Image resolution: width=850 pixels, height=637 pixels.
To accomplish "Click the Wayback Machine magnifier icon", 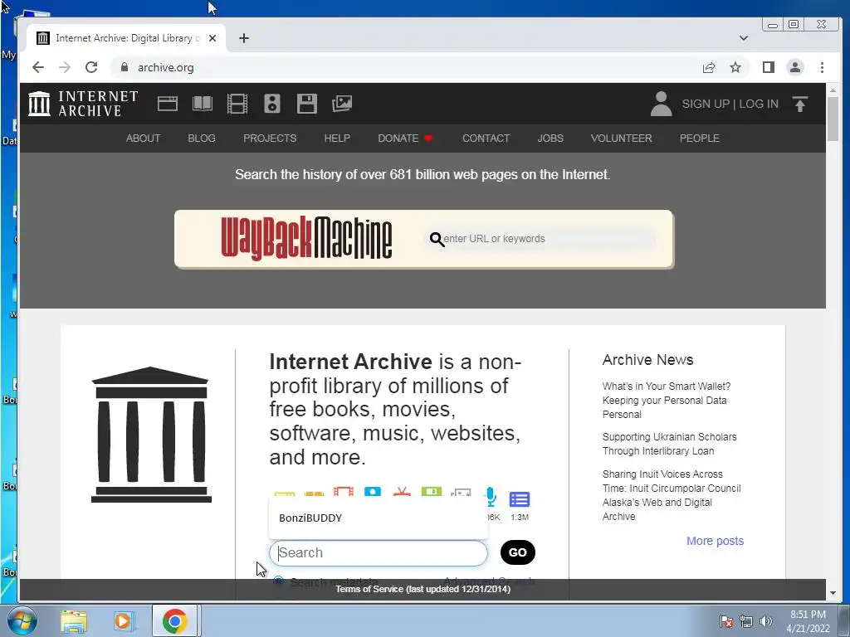I will click(x=437, y=239).
